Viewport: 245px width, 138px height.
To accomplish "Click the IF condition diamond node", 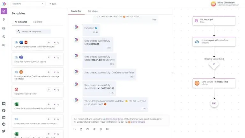I will coord(214,64).
